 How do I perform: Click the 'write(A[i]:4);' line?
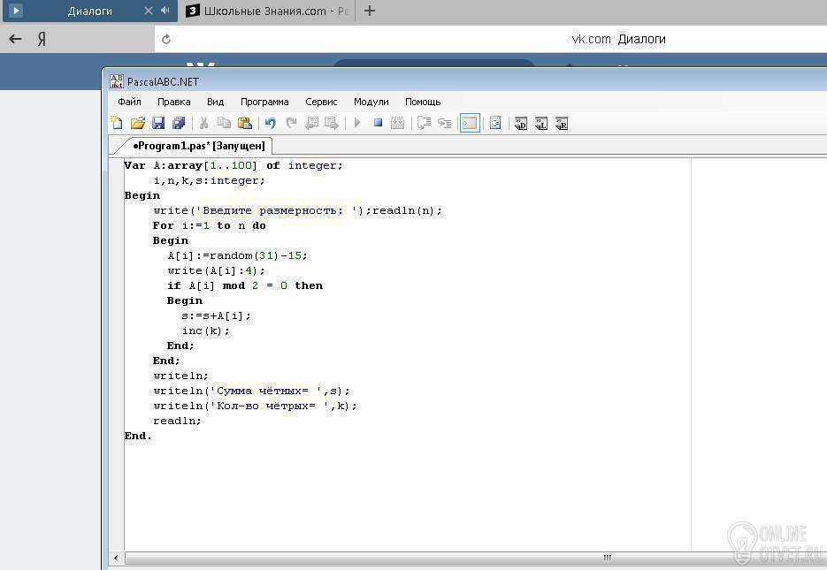(216, 270)
